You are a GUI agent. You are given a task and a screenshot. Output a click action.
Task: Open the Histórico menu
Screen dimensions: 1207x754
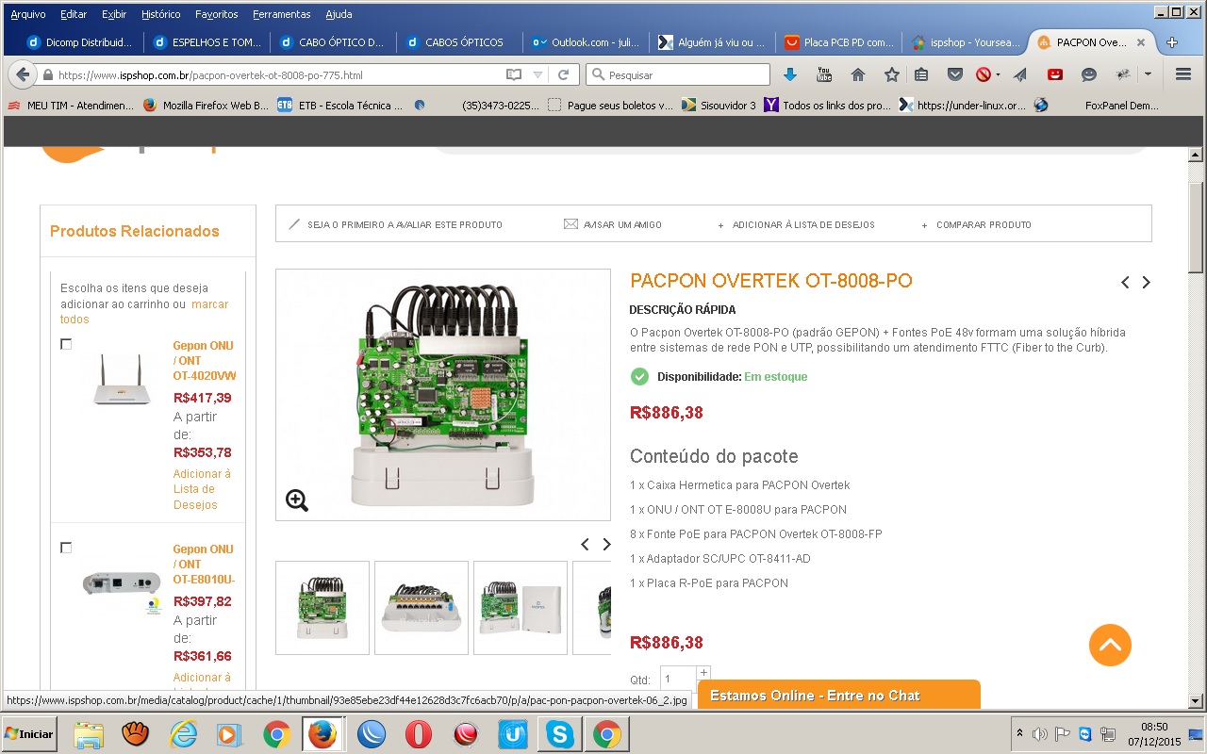coord(161,14)
